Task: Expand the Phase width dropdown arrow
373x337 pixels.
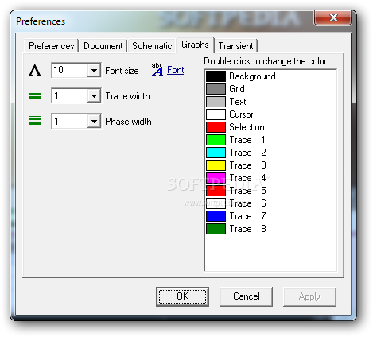Action: (94, 122)
